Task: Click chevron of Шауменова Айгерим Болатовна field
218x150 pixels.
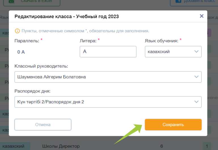Action: coord(196,77)
